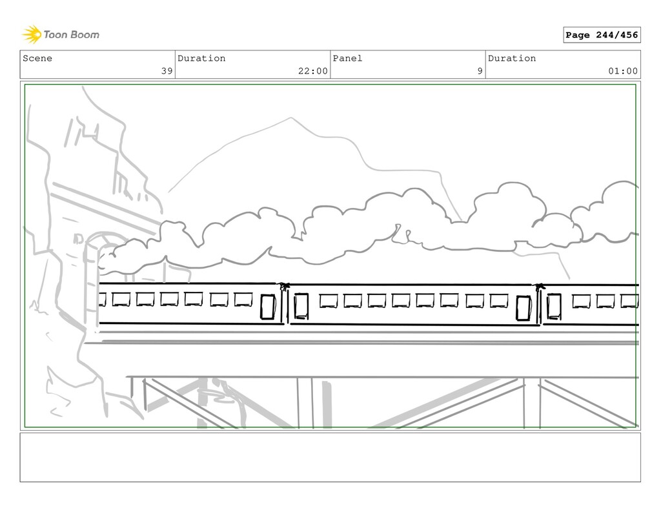
Task: Click the scene Duration 22:00 cell
Action: pos(252,65)
